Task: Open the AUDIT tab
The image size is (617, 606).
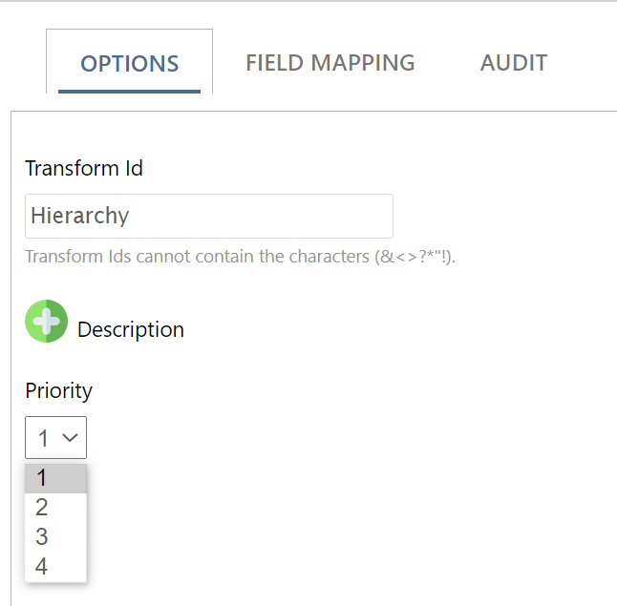Action: coord(514,63)
